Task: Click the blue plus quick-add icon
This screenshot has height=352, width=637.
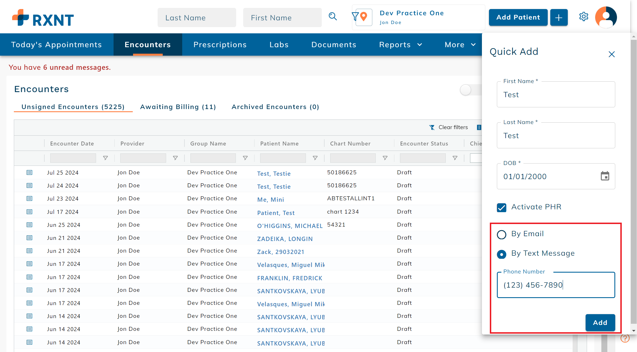Action: tap(559, 17)
